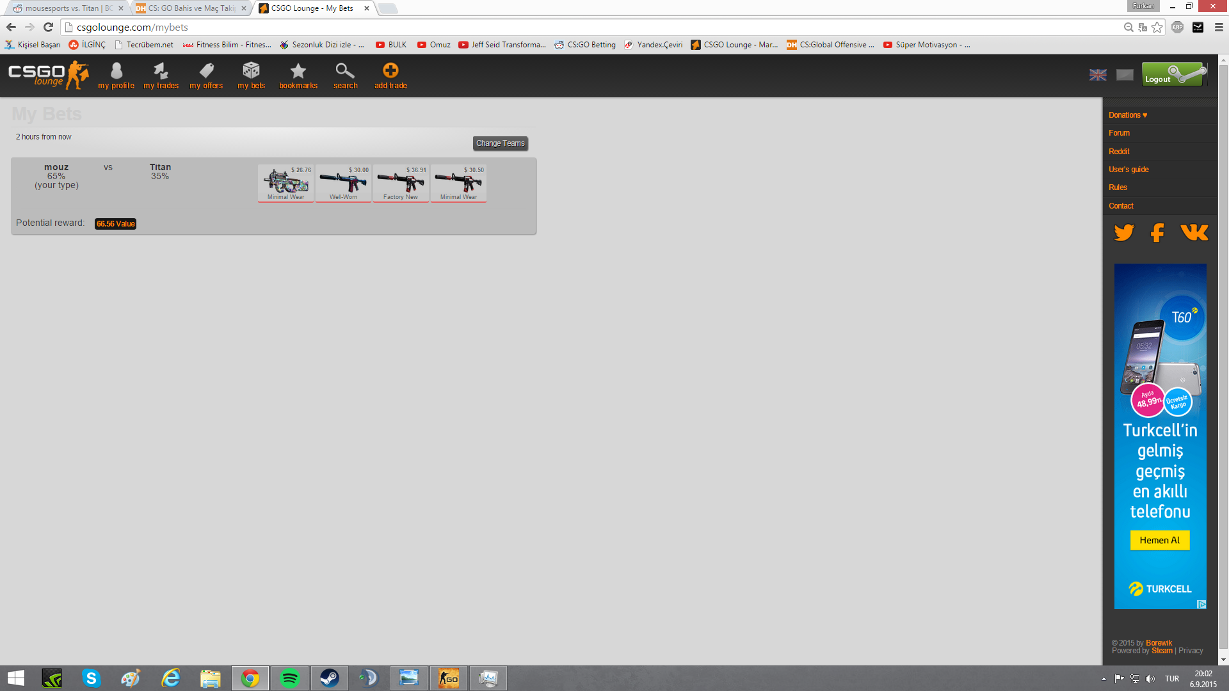Image resolution: width=1229 pixels, height=691 pixels.
Task: Open Spotify from the taskbar
Action: tap(290, 678)
